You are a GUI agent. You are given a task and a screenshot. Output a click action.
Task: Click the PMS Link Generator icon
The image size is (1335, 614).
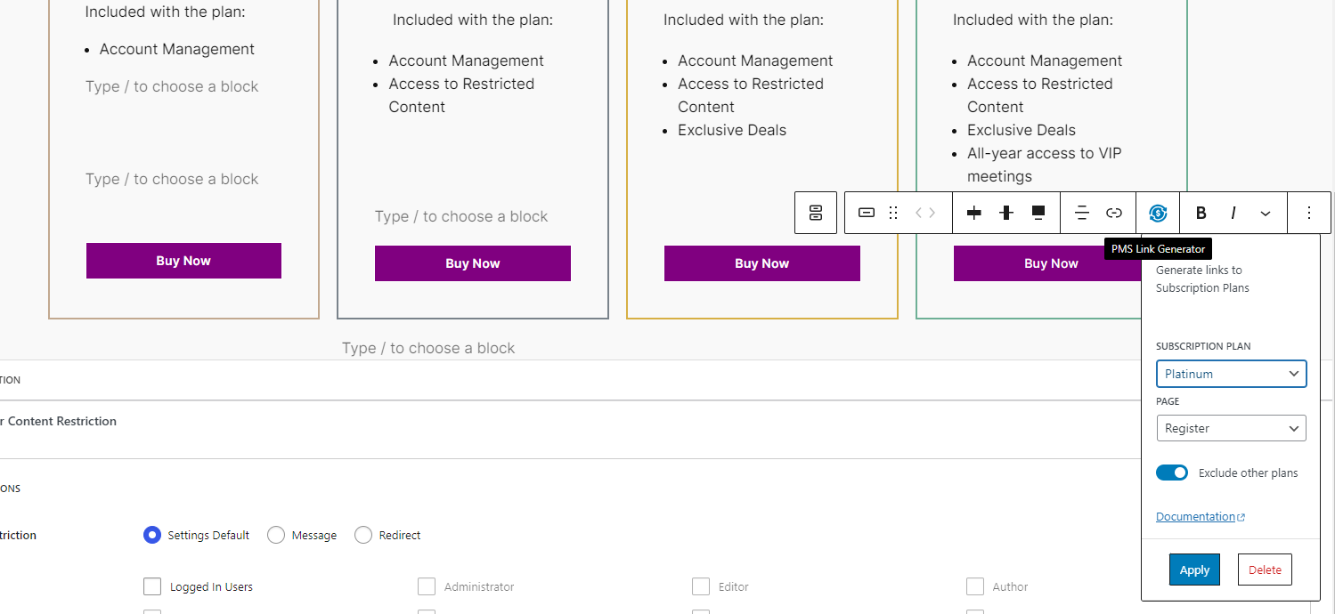click(1158, 213)
